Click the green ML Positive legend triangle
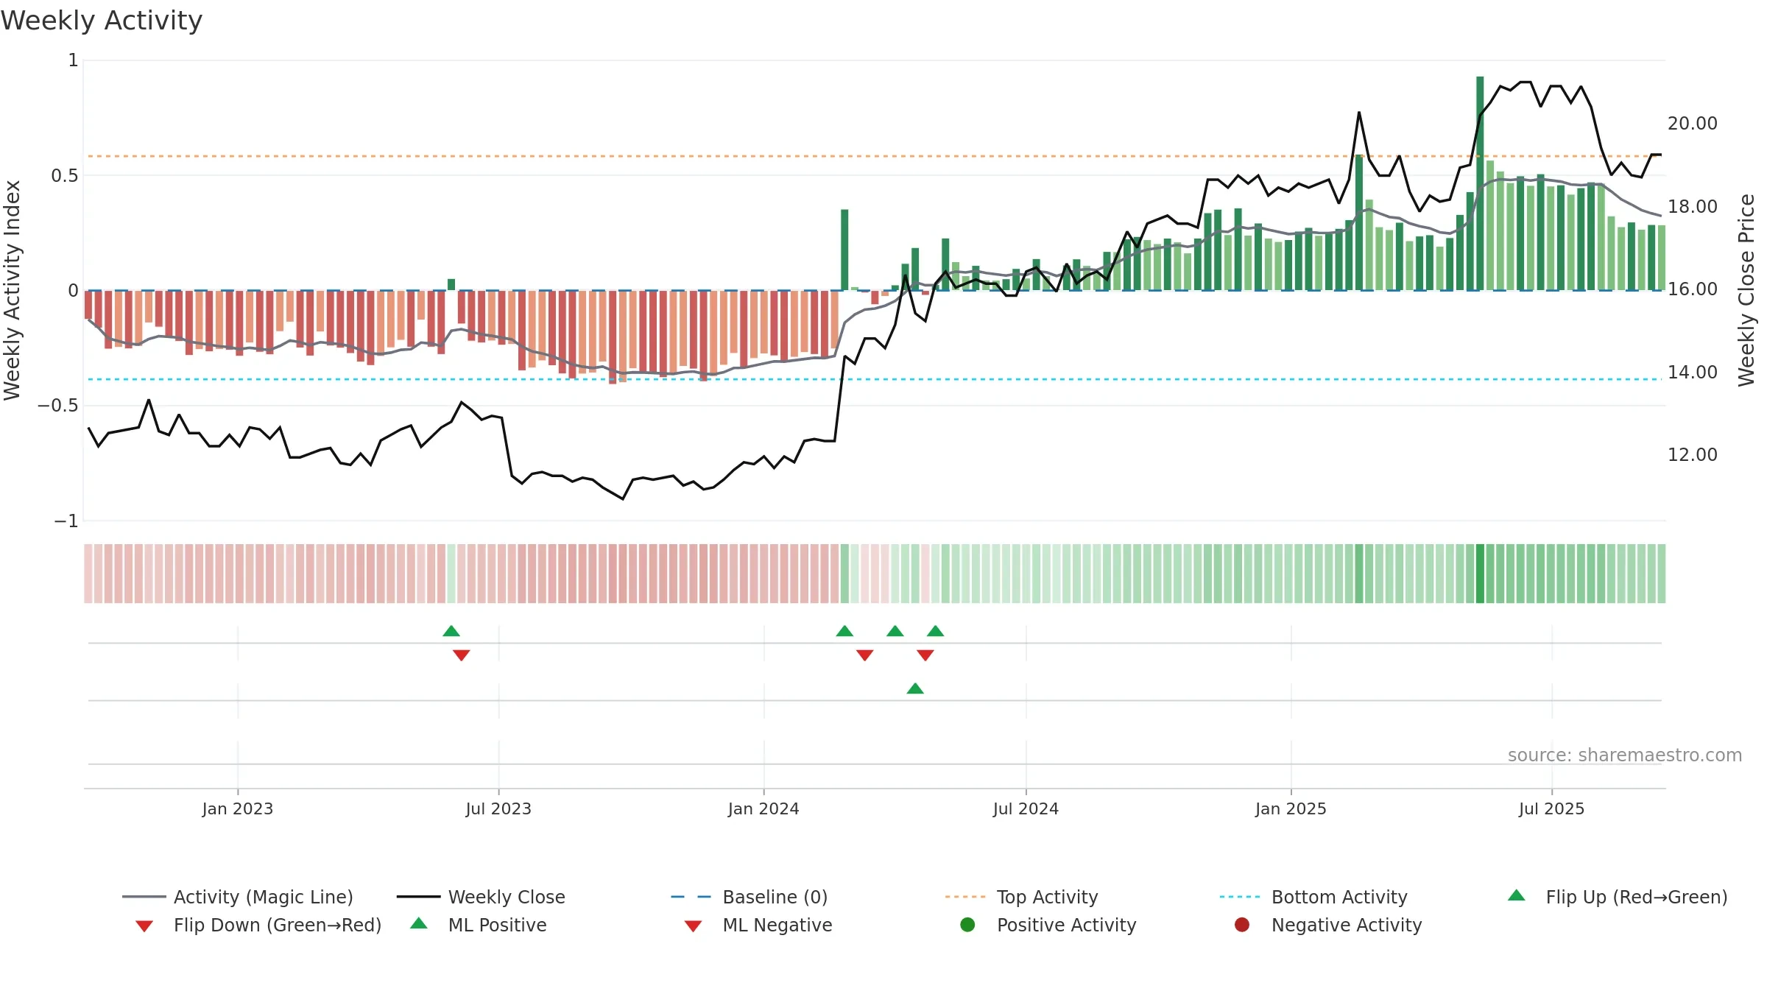 [x=419, y=923]
